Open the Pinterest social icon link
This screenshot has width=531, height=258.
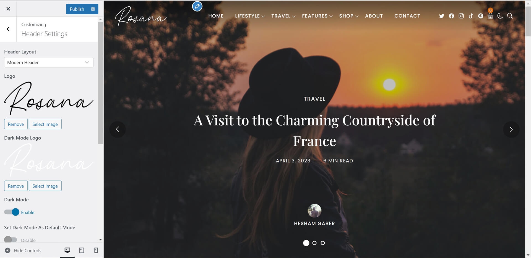pyautogui.click(x=481, y=16)
